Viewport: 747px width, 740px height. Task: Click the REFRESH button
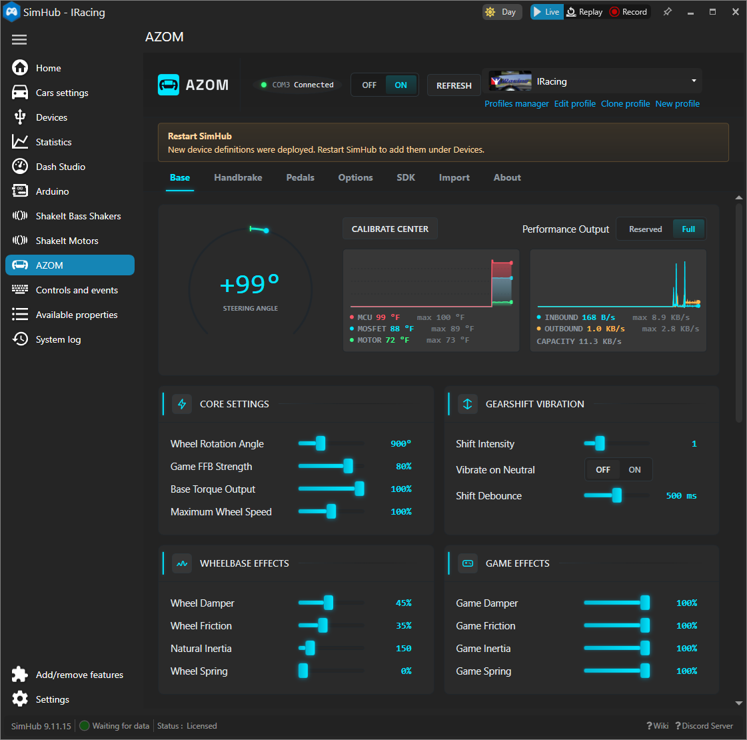tap(454, 85)
